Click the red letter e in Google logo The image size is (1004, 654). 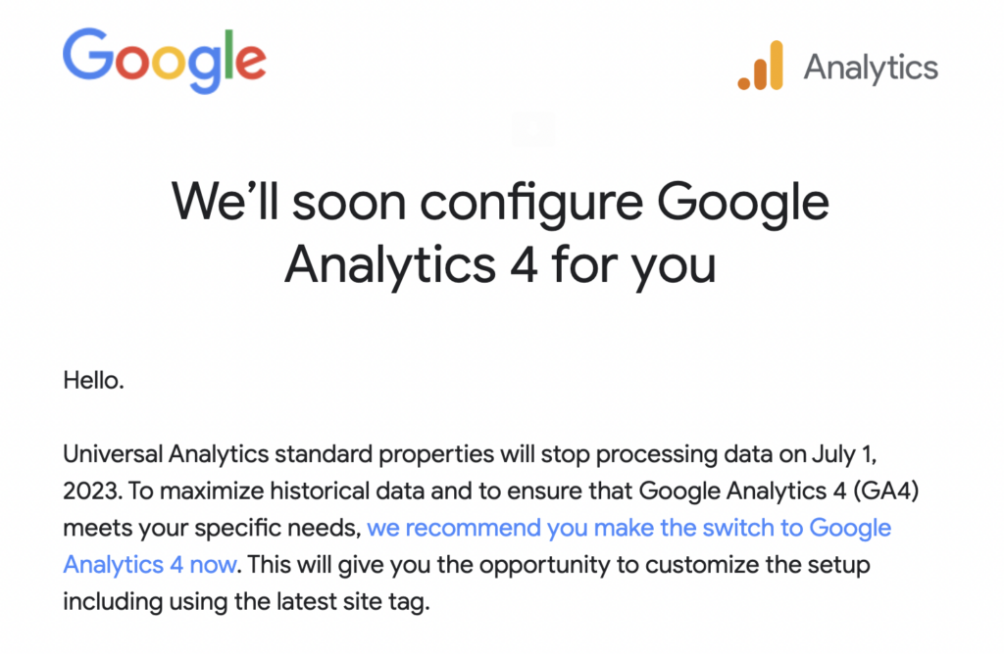pyautogui.click(x=250, y=62)
